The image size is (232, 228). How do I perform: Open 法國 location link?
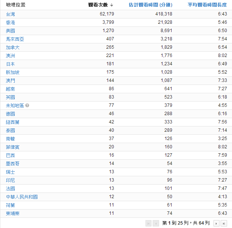point(10,188)
